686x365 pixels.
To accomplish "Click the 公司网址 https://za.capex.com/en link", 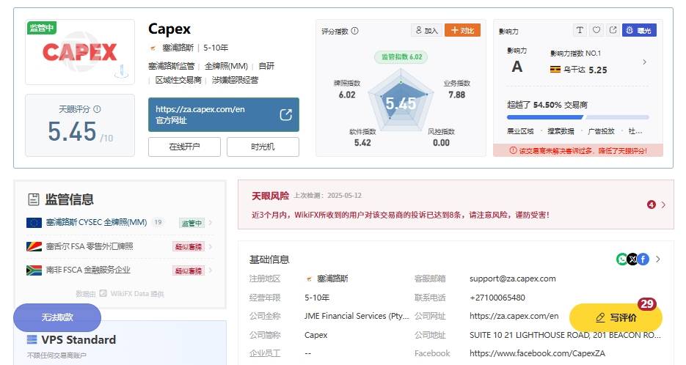I will point(514,316).
